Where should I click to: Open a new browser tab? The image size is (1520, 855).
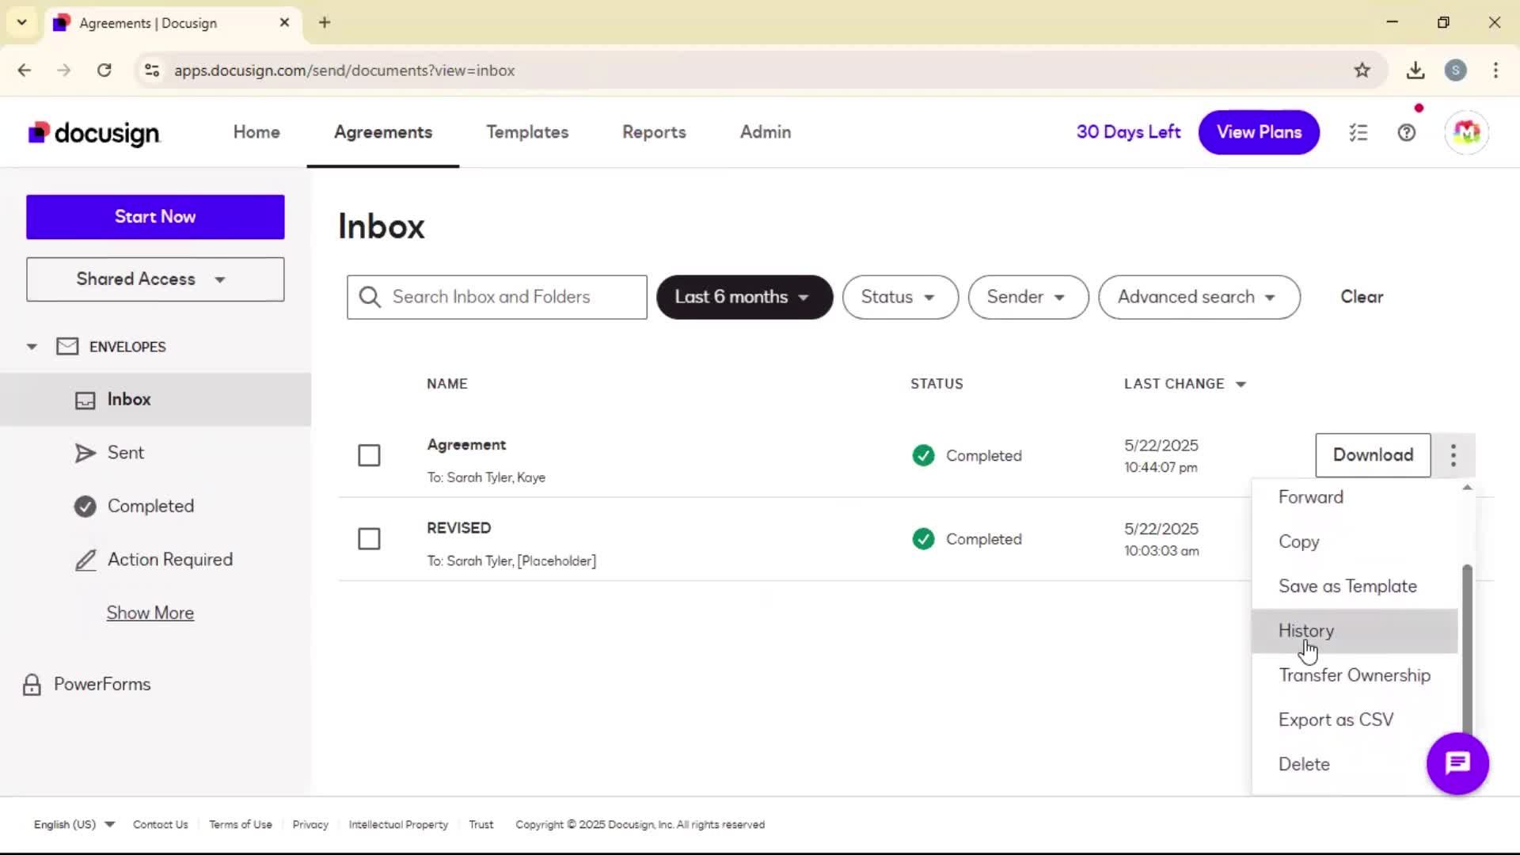click(x=325, y=22)
